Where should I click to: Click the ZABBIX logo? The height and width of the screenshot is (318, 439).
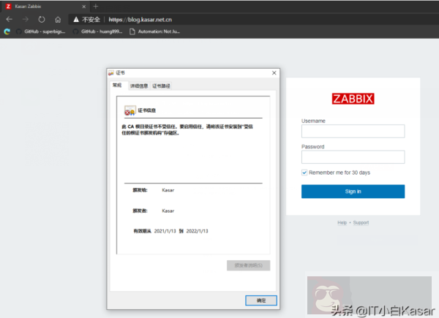click(353, 99)
